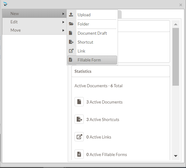This screenshot has width=186, height=168.
Task: Click the Upload icon in the submenu
Action: click(71, 15)
